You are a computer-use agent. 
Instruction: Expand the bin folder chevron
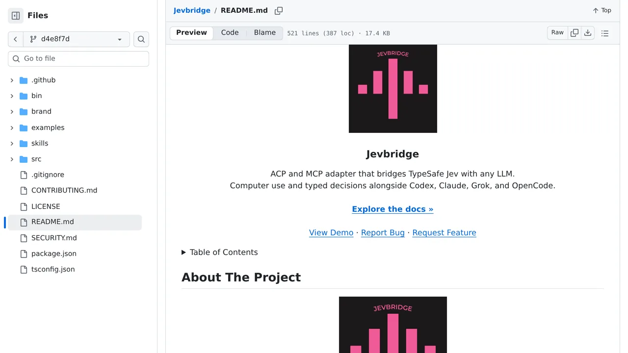pos(12,96)
